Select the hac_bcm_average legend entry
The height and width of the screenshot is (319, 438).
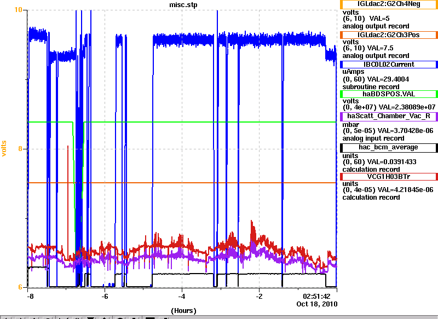(x=389, y=147)
